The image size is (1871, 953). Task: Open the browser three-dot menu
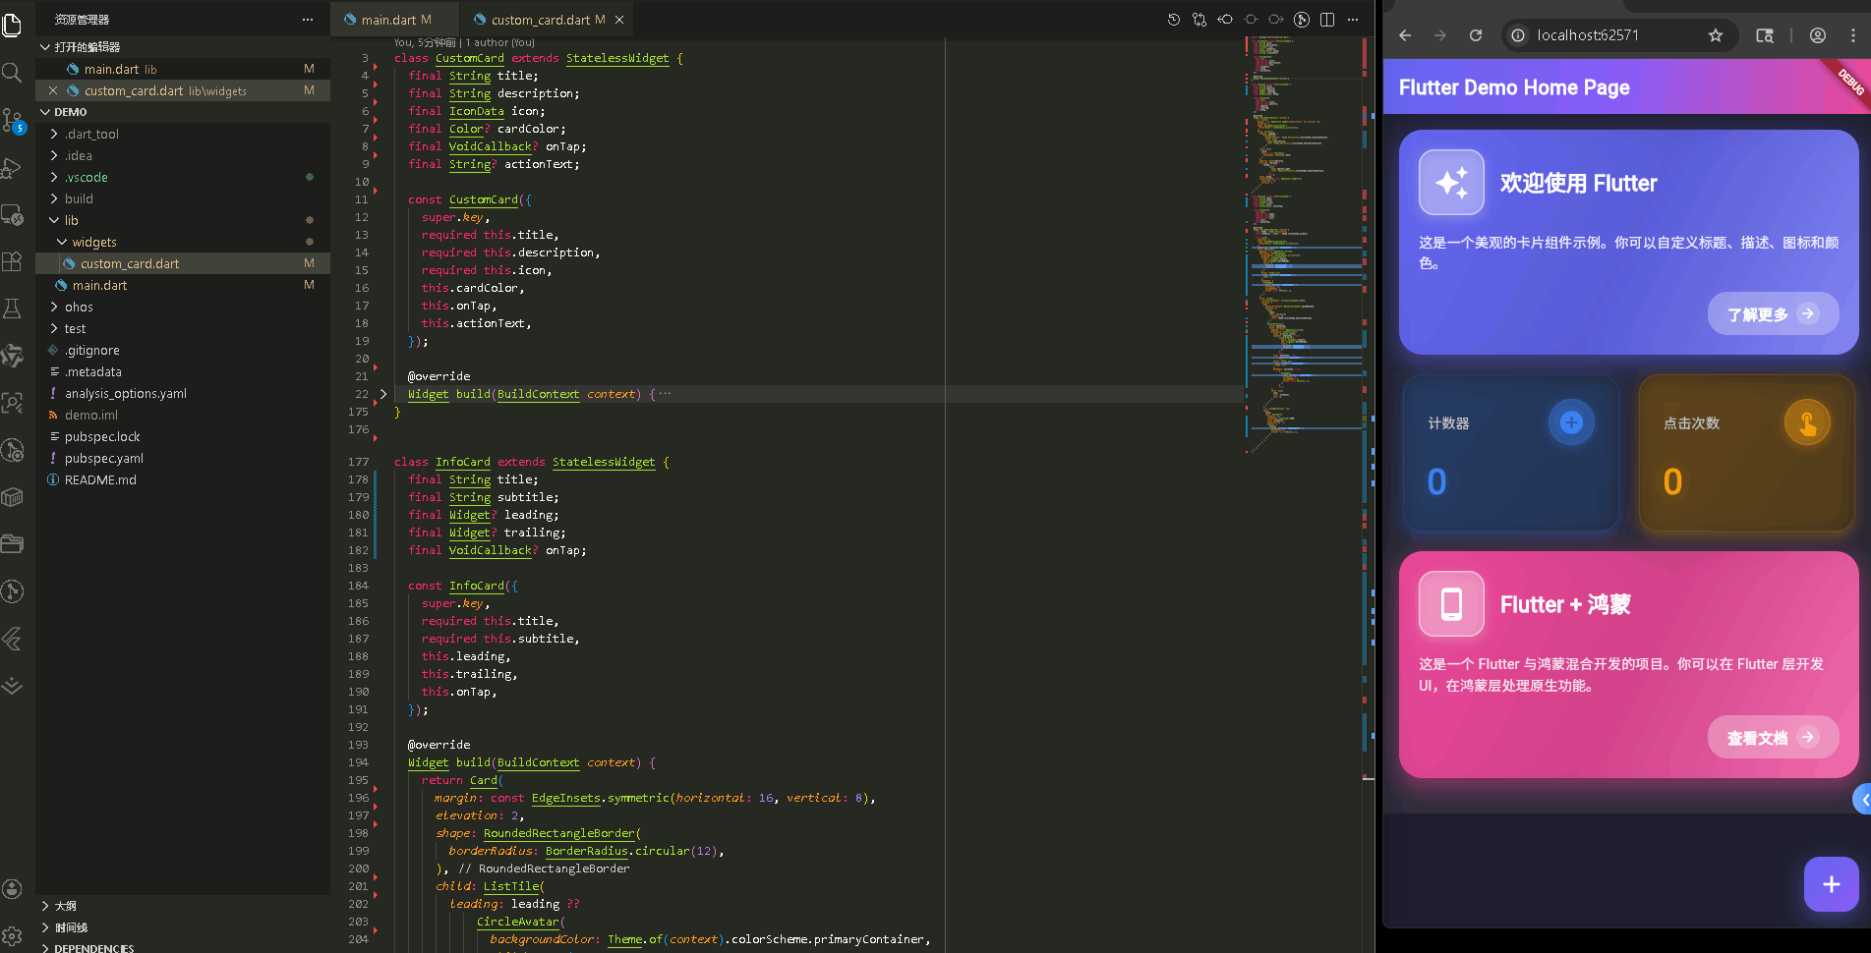[1853, 35]
